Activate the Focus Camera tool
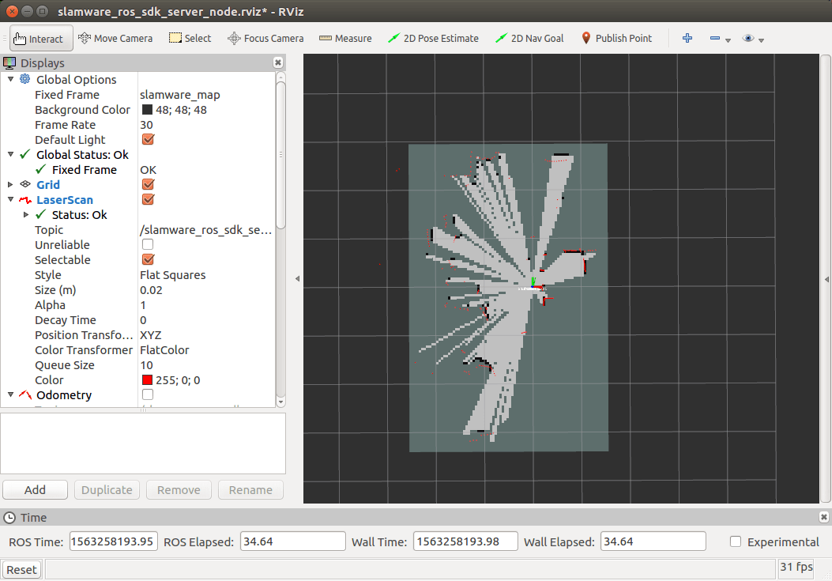 265,38
